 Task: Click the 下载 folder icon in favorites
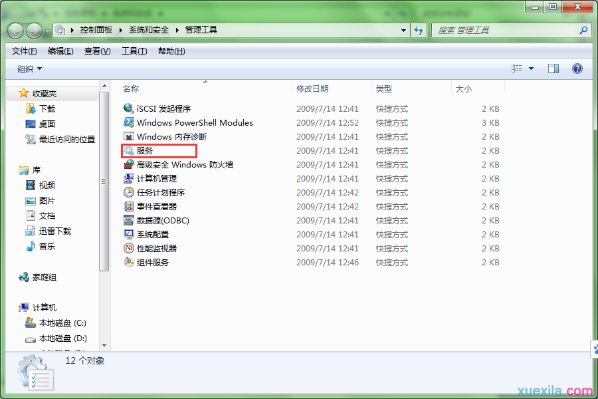coord(30,109)
